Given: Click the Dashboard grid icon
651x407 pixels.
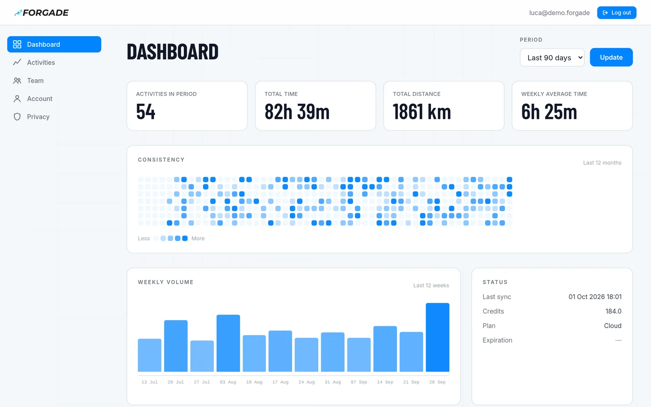Looking at the screenshot, I should click(x=17, y=44).
